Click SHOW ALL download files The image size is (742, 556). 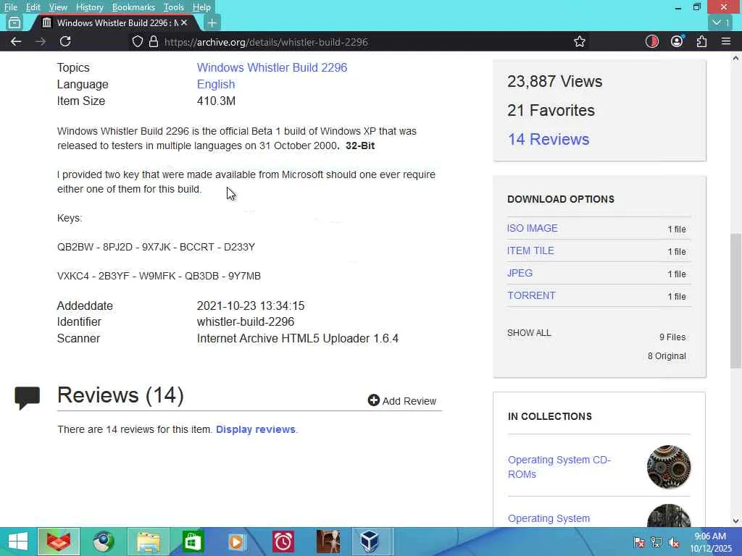tap(529, 333)
